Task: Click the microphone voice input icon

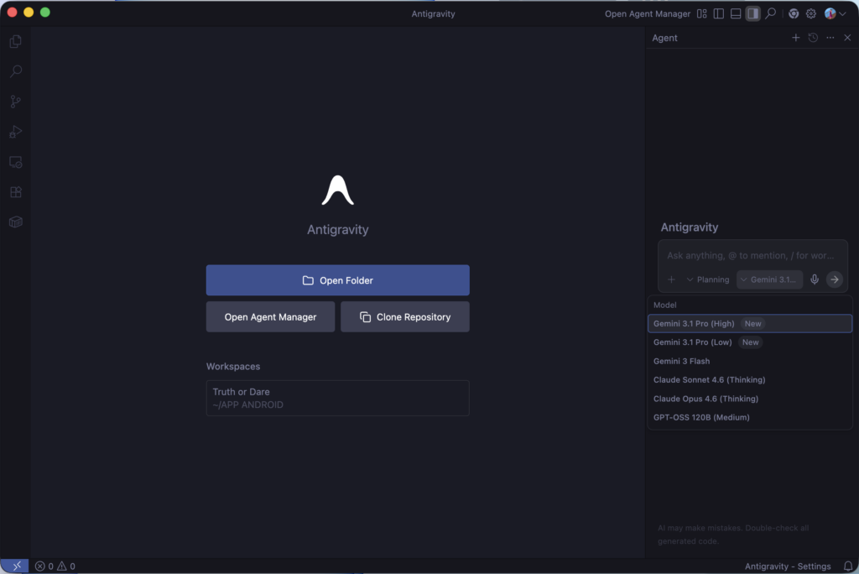Action: point(814,279)
